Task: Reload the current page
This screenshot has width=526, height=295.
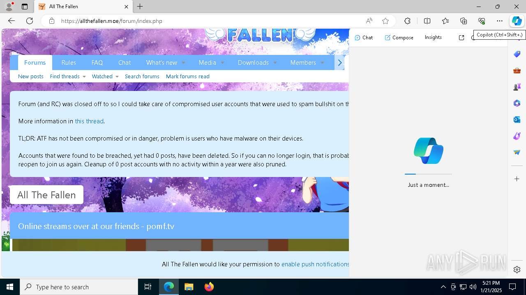Action: click(x=29, y=21)
